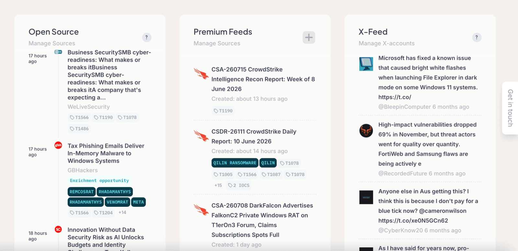This screenshot has height=251, width=518.
Task: Click the WeLiveSecurity source name
Action: (x=89, y=107)
